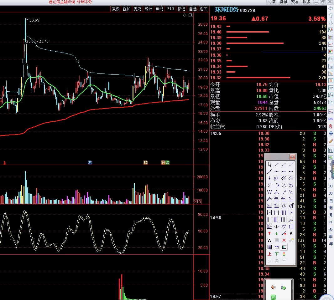Viewport: 334px width, 300px height.
Task: Choose the 123 price label tool
Action: tap(276, 178)
